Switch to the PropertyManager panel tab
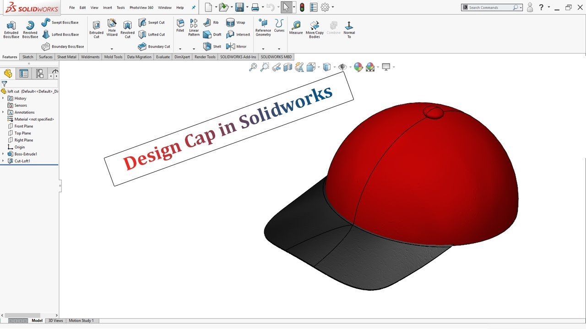Image resolution: width=586 pixels, height=329 pixels. click(x=24, y=74)
